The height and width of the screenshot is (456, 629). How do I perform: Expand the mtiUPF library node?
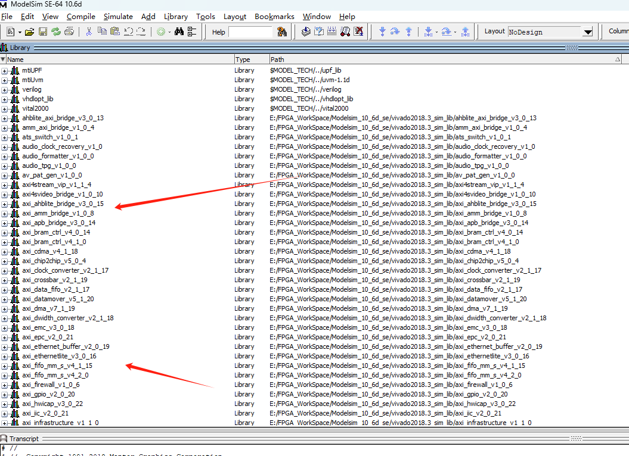point(4,71)
